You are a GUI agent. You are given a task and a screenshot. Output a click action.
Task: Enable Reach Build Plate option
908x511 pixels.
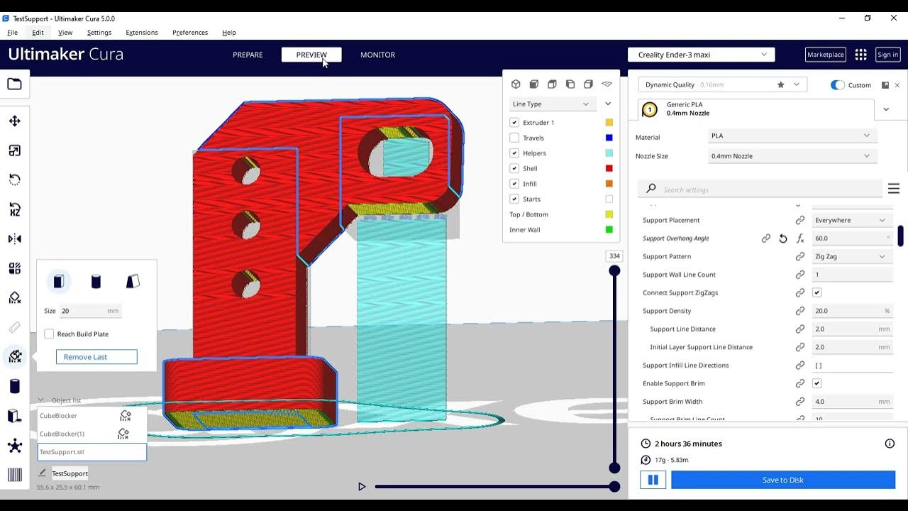pos(49,334)
